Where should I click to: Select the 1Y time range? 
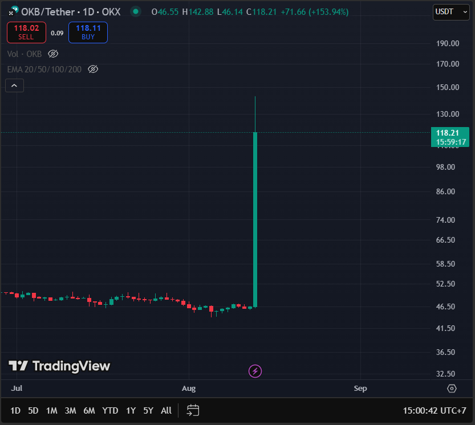pos(131,410)
